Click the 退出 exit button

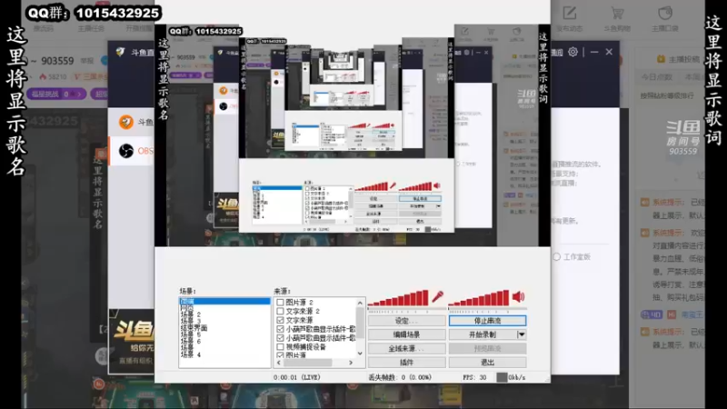pyautogui.click(x=487, y=362)
